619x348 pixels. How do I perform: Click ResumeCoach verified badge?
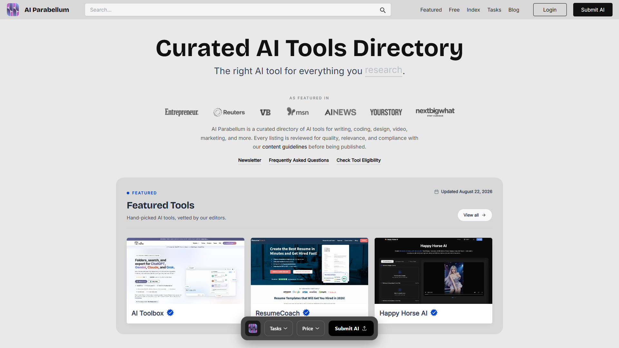coord(306,313)
